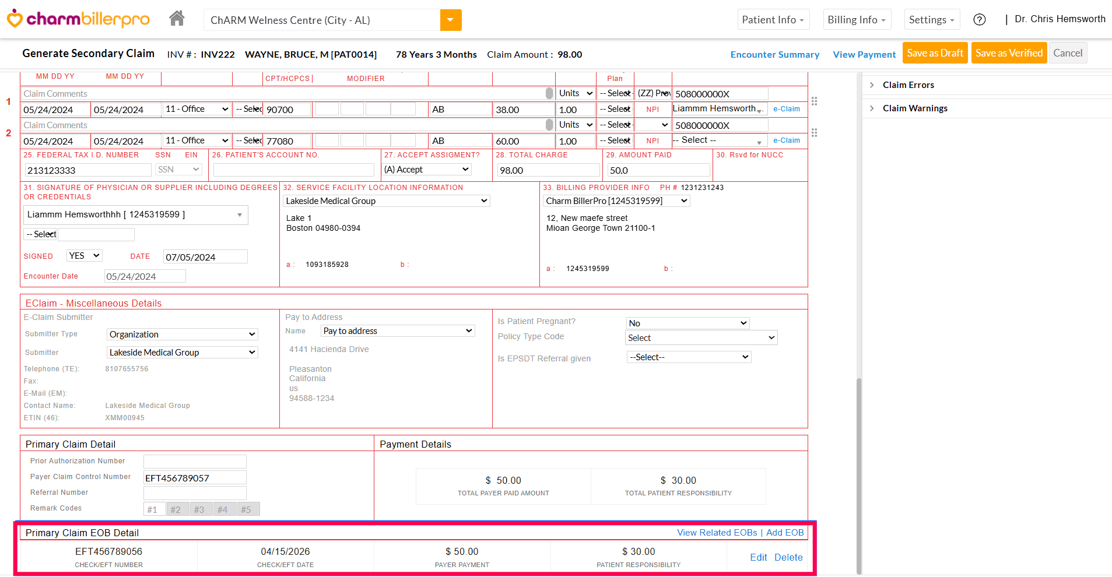This screenshot has width=1112, height=577.
Task: Click line 2 from-date field 05/24/2024
Action: coord(56,141)
